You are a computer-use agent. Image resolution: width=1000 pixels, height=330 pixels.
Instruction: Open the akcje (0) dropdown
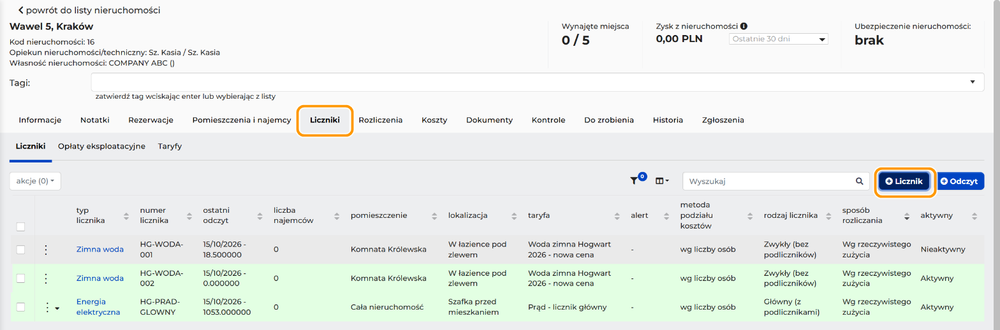pyautogui.click(x=35, y=181)
